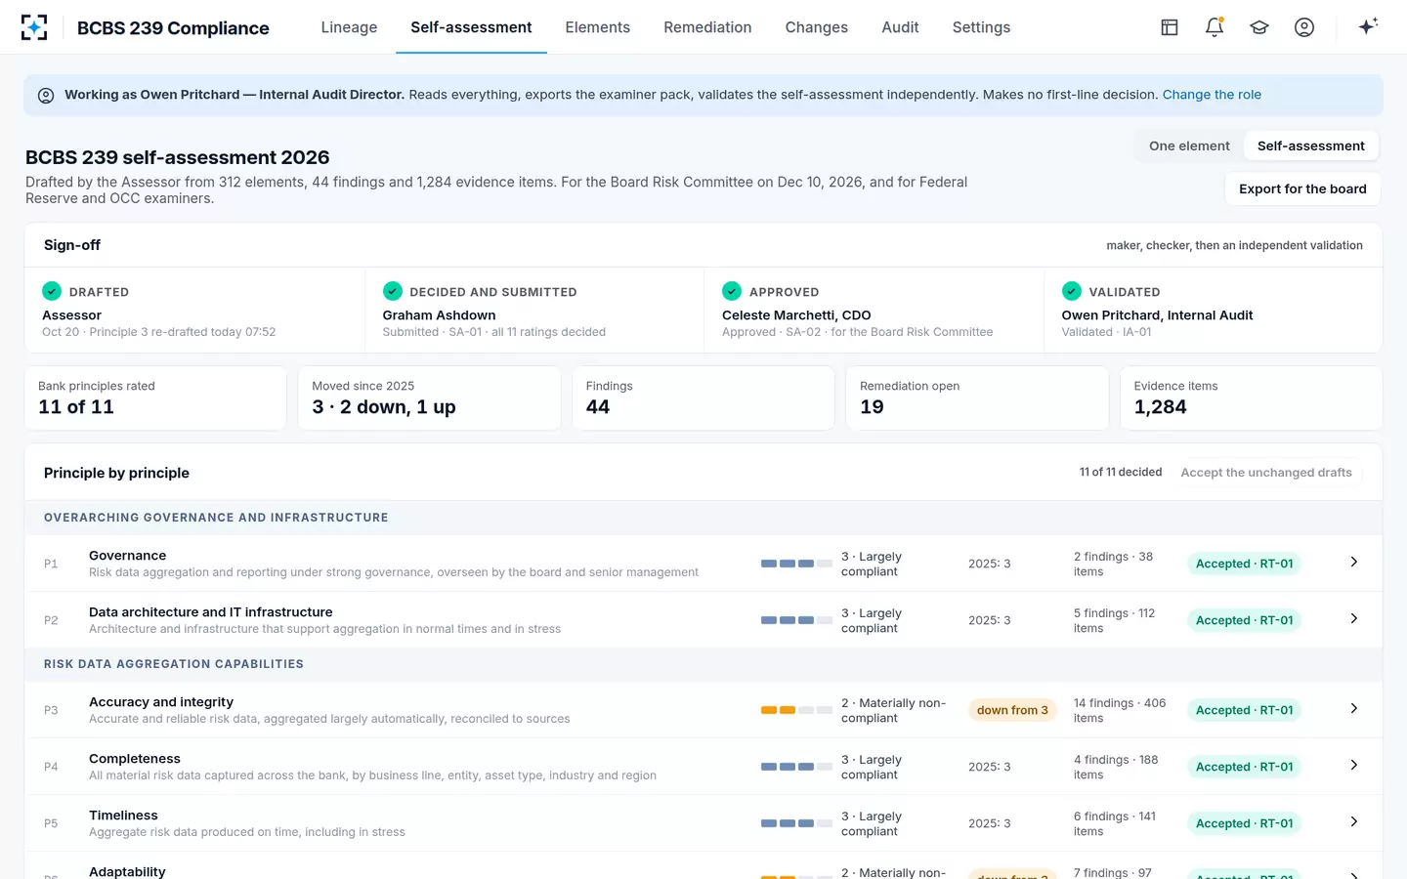1407x879 pixels.
Task: Click the orange rating bar for Accuracy and integrity
Action: click(x=796, y=710)
